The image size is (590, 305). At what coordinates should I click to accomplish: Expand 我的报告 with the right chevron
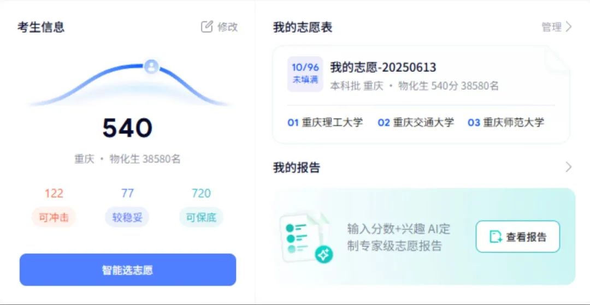tap(569, 167)
